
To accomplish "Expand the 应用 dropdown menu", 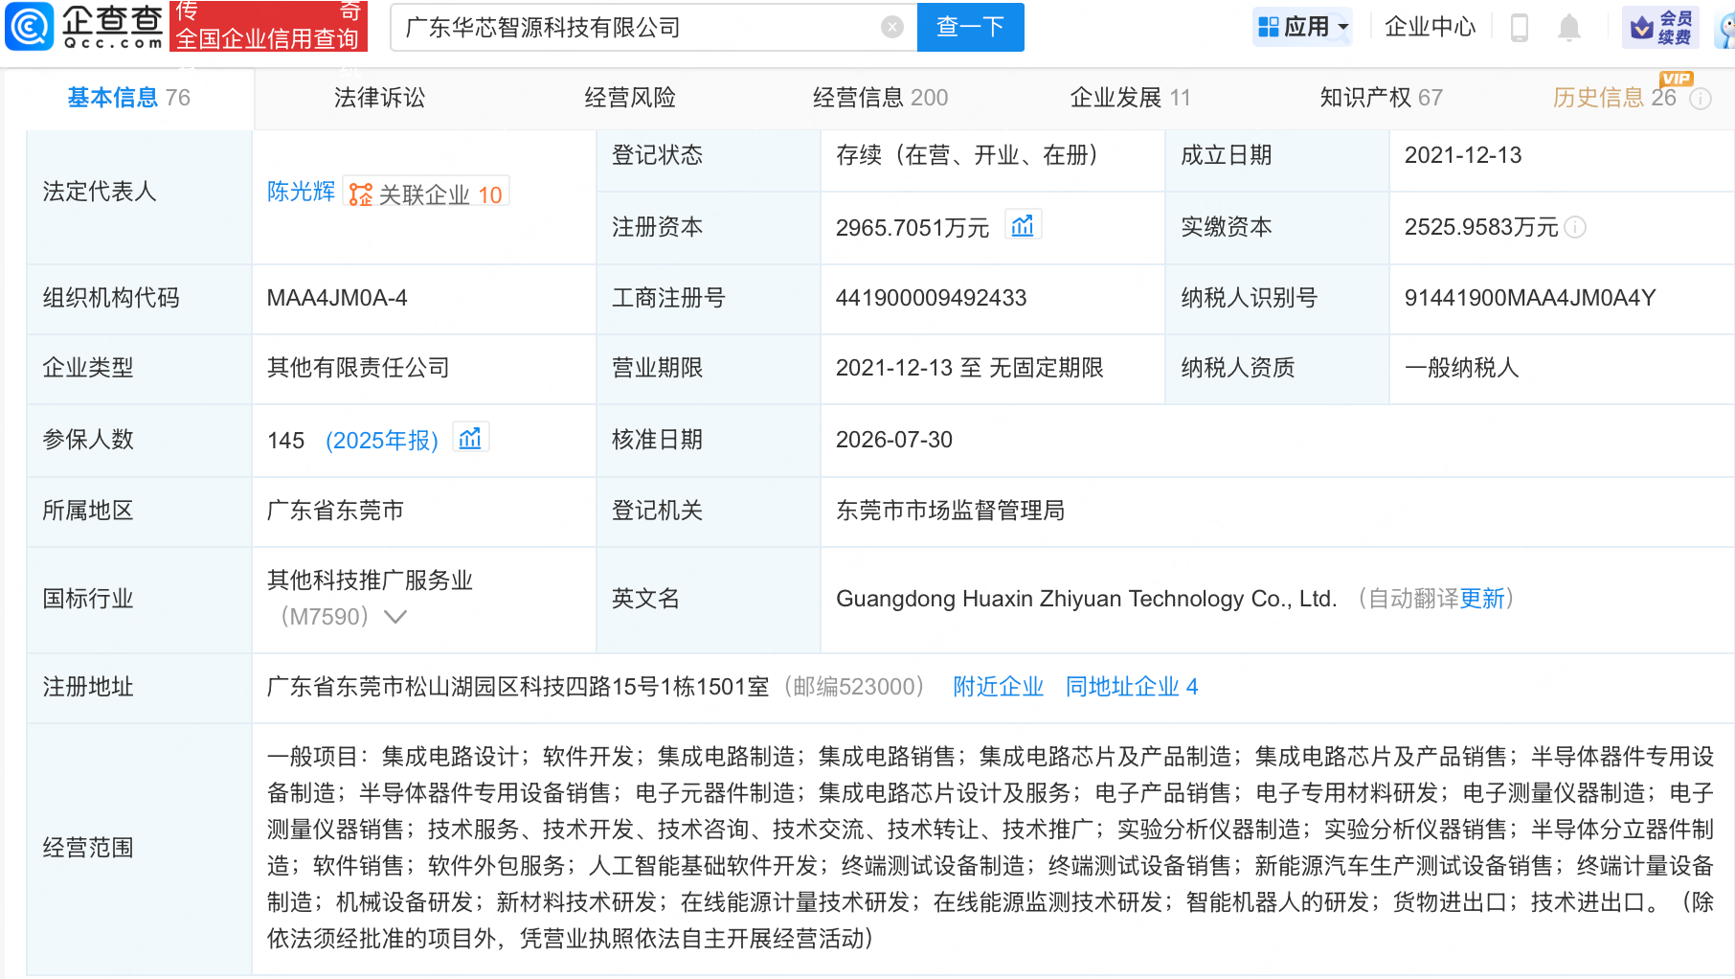I will coord(1343,27).
